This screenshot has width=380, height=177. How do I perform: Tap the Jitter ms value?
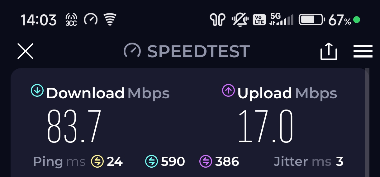coord(340,161)
